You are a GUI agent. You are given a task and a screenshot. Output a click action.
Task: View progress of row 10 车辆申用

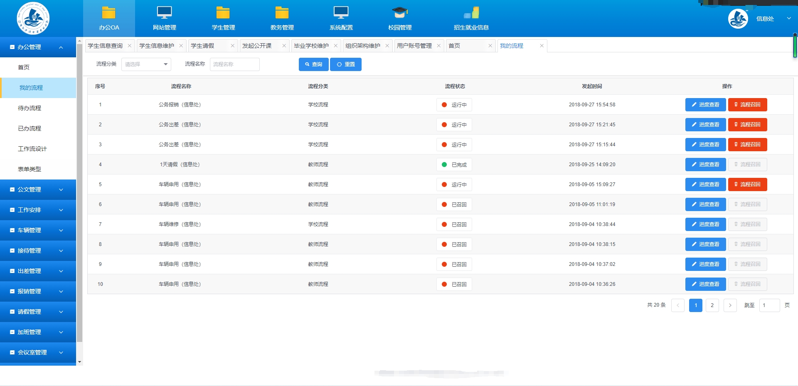point(705,284)
